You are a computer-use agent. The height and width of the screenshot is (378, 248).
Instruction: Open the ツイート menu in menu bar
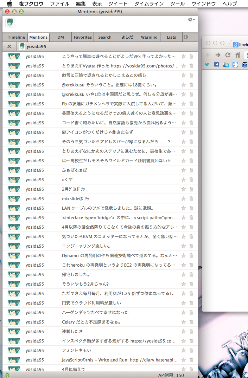point(118,4)
